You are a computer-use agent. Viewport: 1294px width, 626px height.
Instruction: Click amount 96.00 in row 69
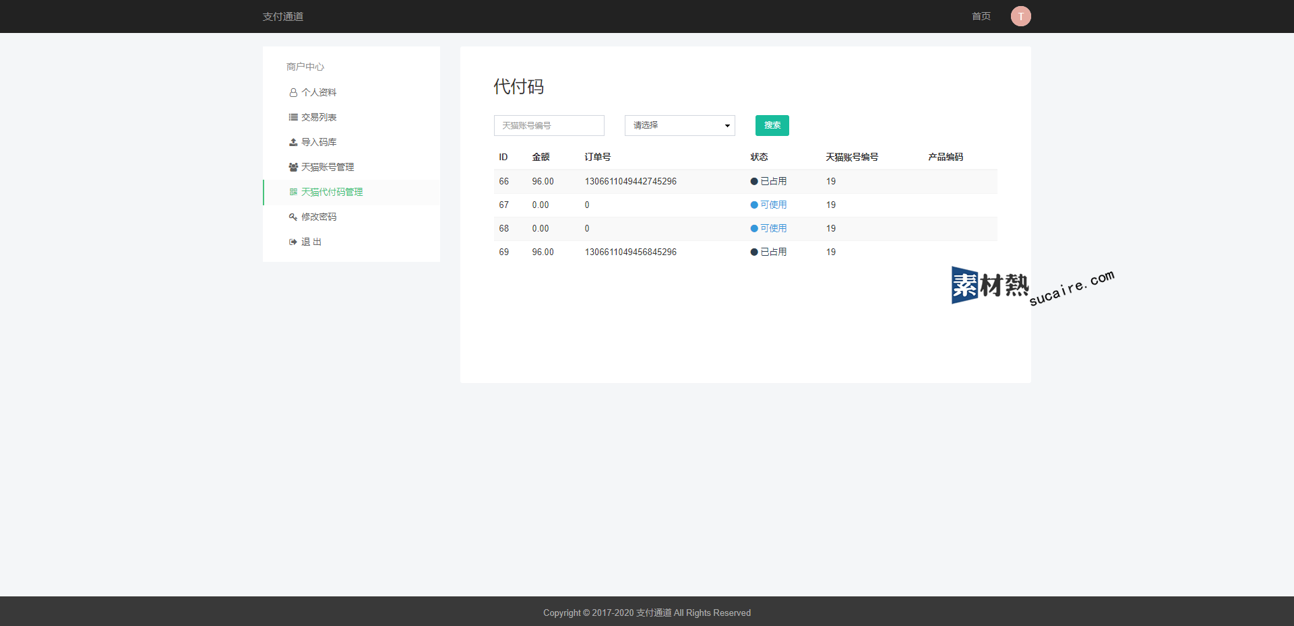pos(543,252)
